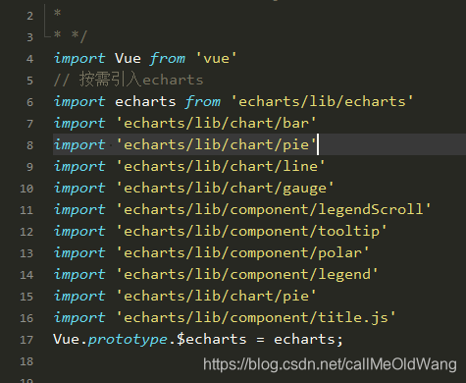466x383 pixels.
Task: Click the highlighted 'echarts/lib/chart/pie' string on line 8
Action: click(216, 145)
